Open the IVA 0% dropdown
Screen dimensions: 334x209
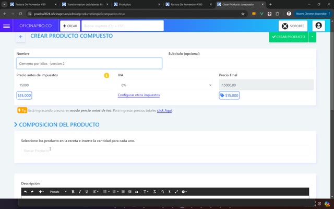[x=165, y=85]
